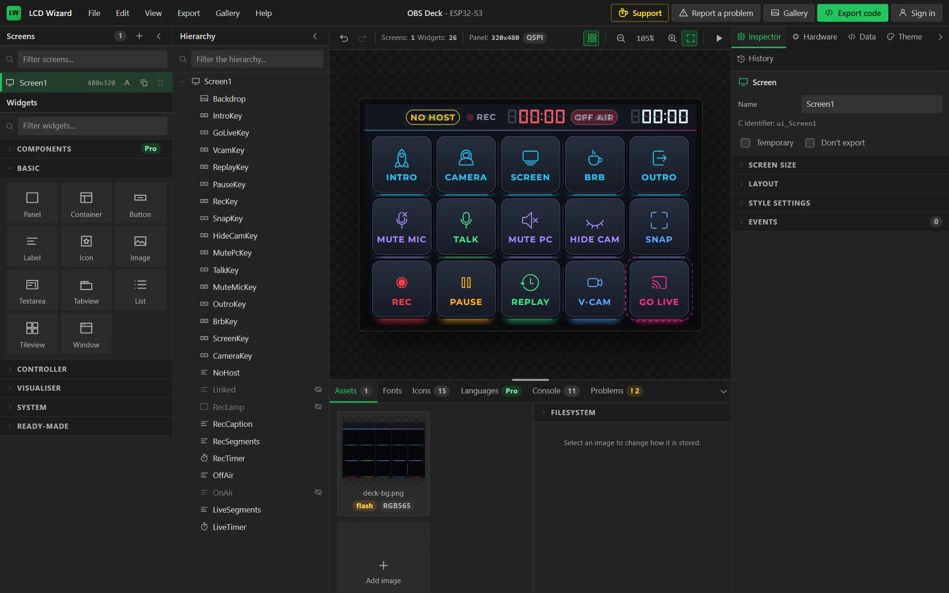The image size is (949, 593).
Task: Open the Edit menu
Action: tap(122, 13)
